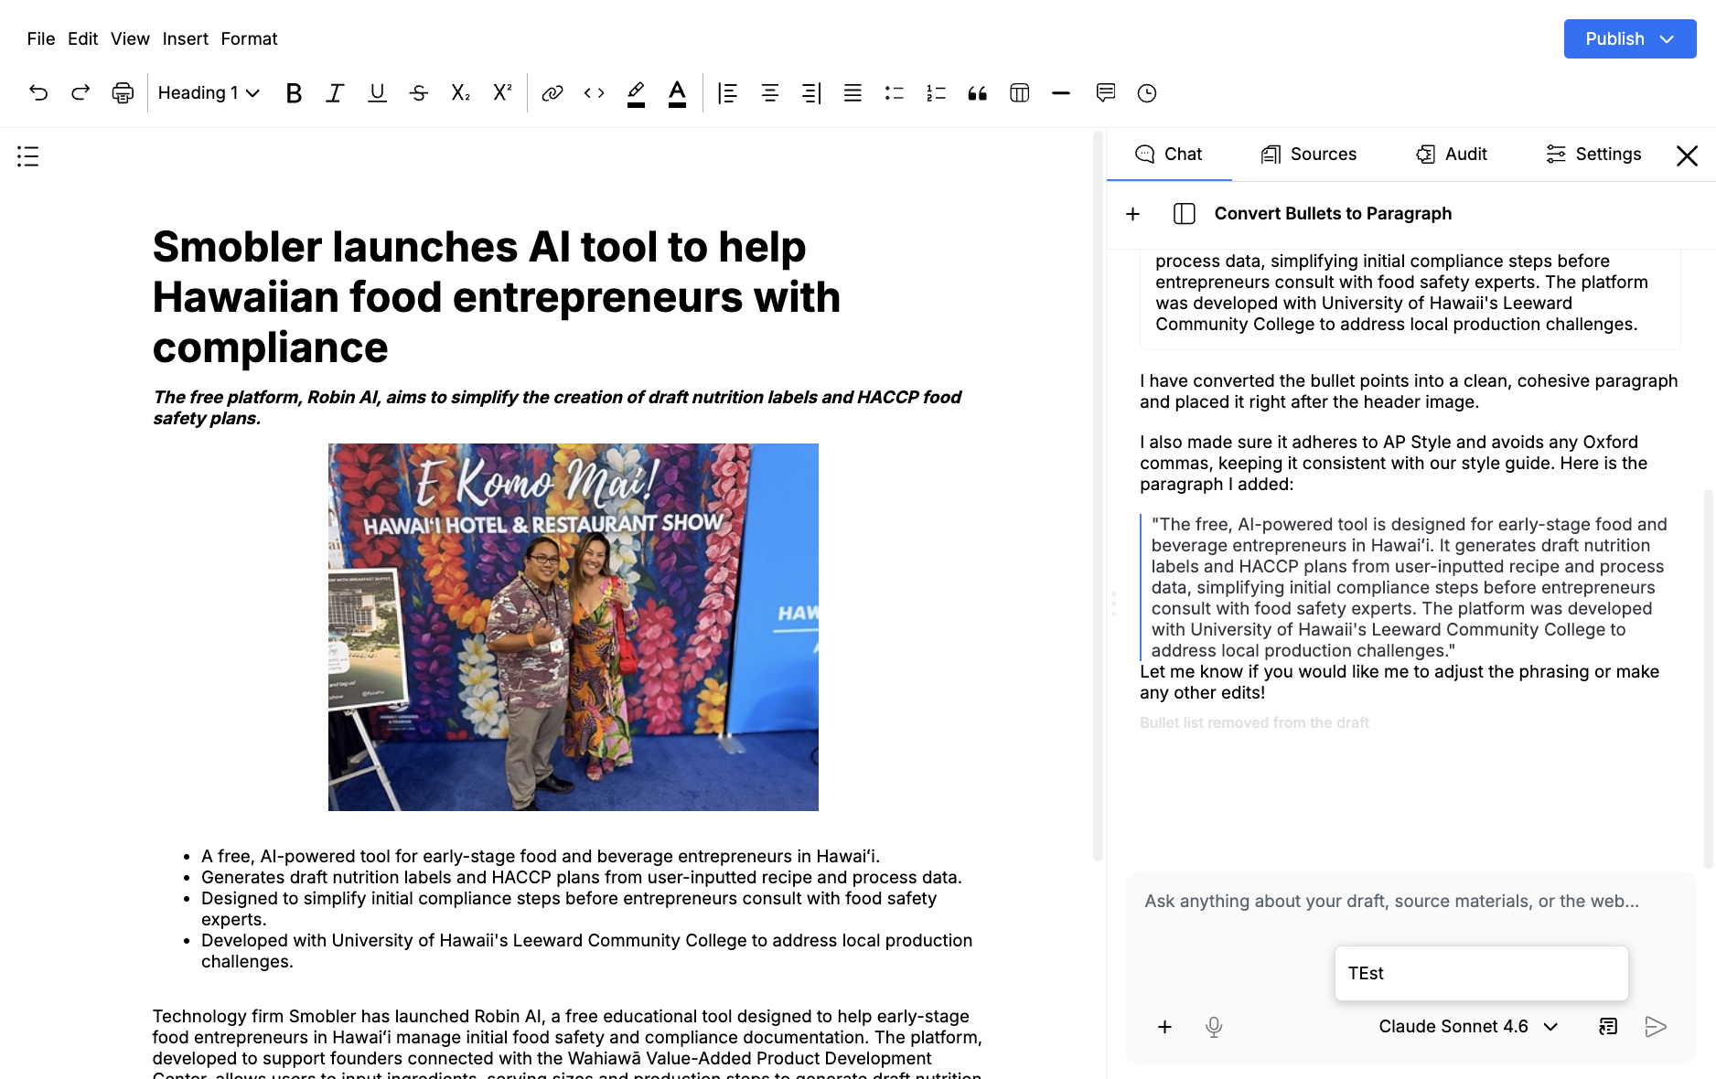Send the chat message

coord(1656,1027)
